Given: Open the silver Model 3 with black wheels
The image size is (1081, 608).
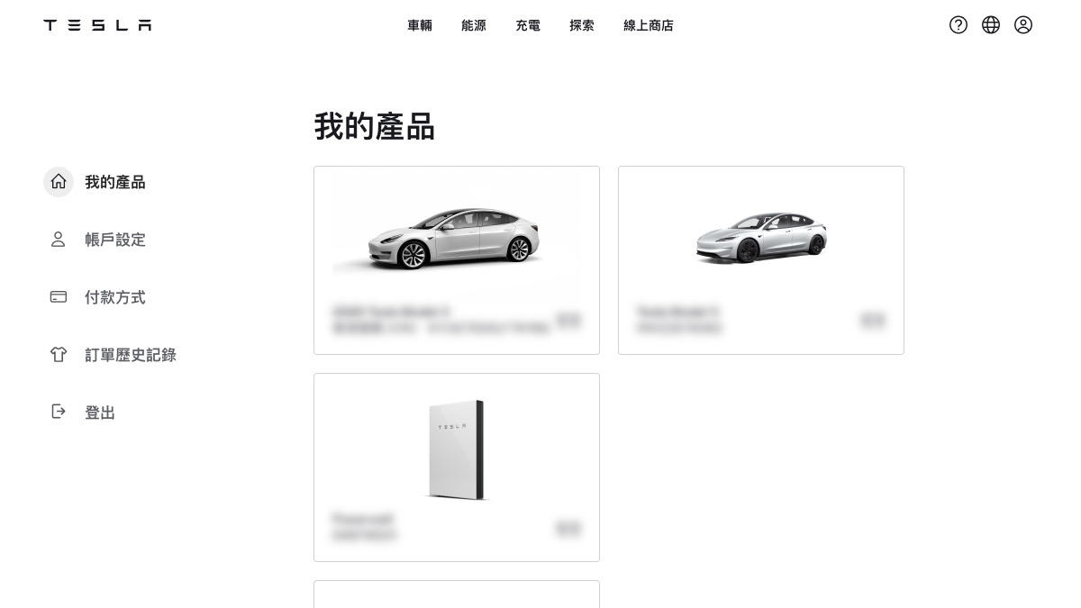Looking at the screenshot, I should pyautogui.click(x=761, y=260).
